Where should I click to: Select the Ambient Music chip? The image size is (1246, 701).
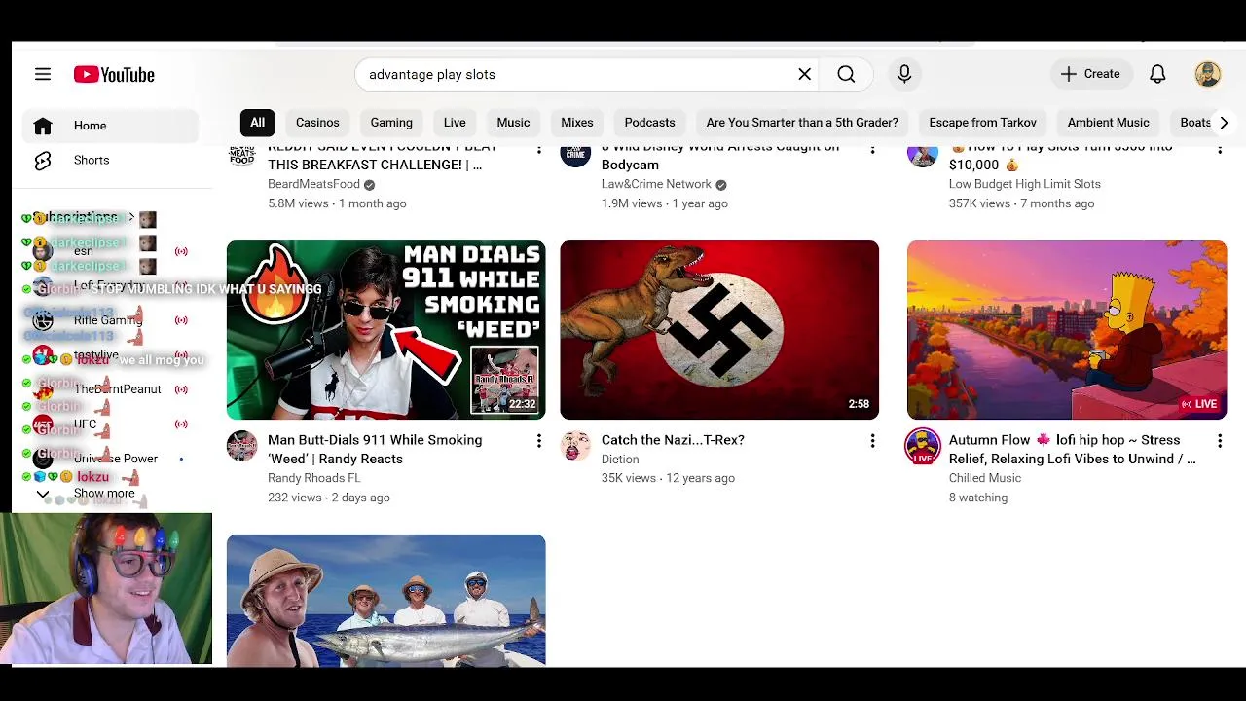click(x=1108, y=123)
